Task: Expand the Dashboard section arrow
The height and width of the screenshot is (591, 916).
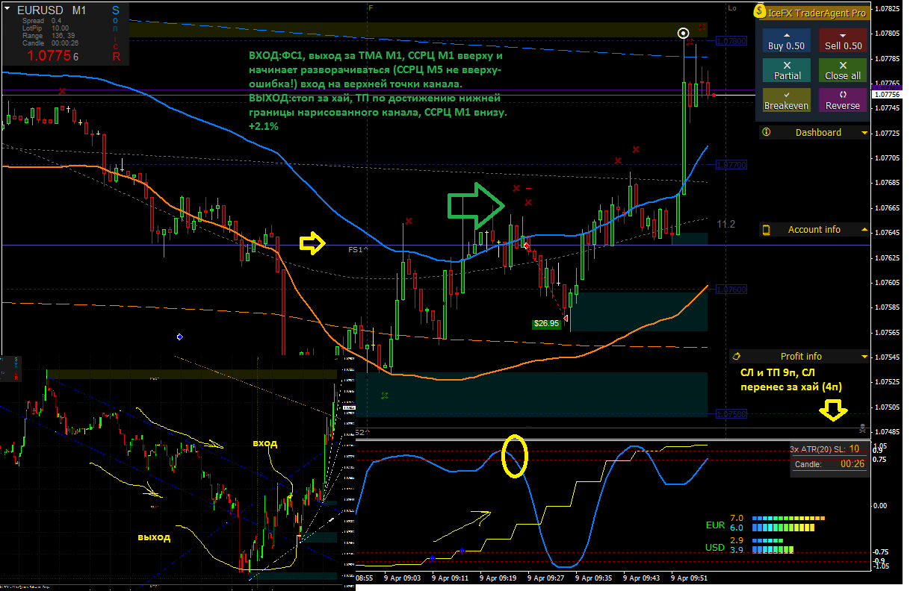Action: click(864, 133)
